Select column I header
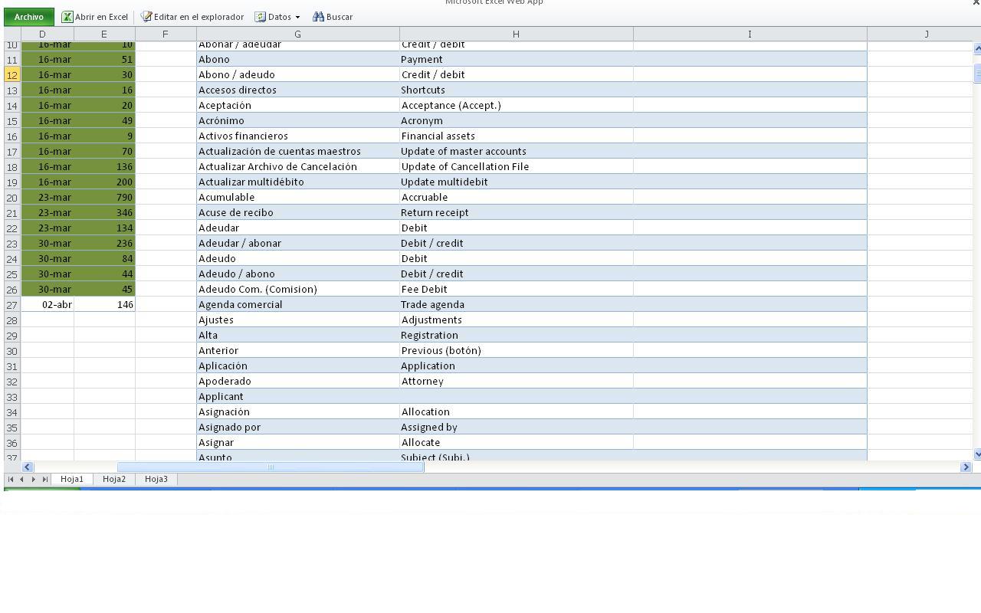Viewport: 981px width, 613px height. (750, 34)
